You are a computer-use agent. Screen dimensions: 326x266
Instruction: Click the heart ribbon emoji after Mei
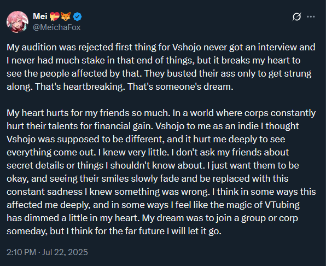pos(55,16)
